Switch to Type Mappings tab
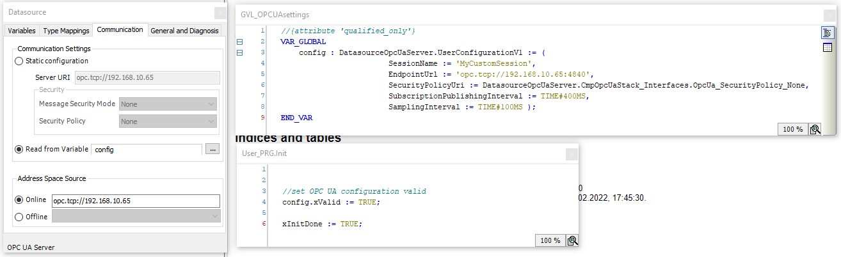841x257 pixels. point(67,31)
